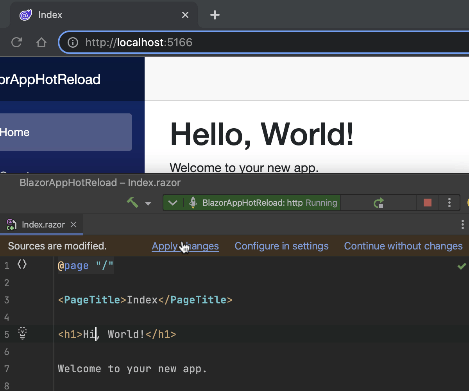Click the light bulb quick-fix icon on line 5
The width and height of the screenshot is (469, 391).
[x=23, y=334]
